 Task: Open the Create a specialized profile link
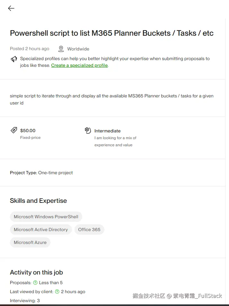[x=79, y=65]
